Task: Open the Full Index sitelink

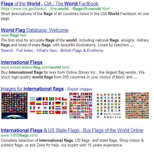Action: 25,50
